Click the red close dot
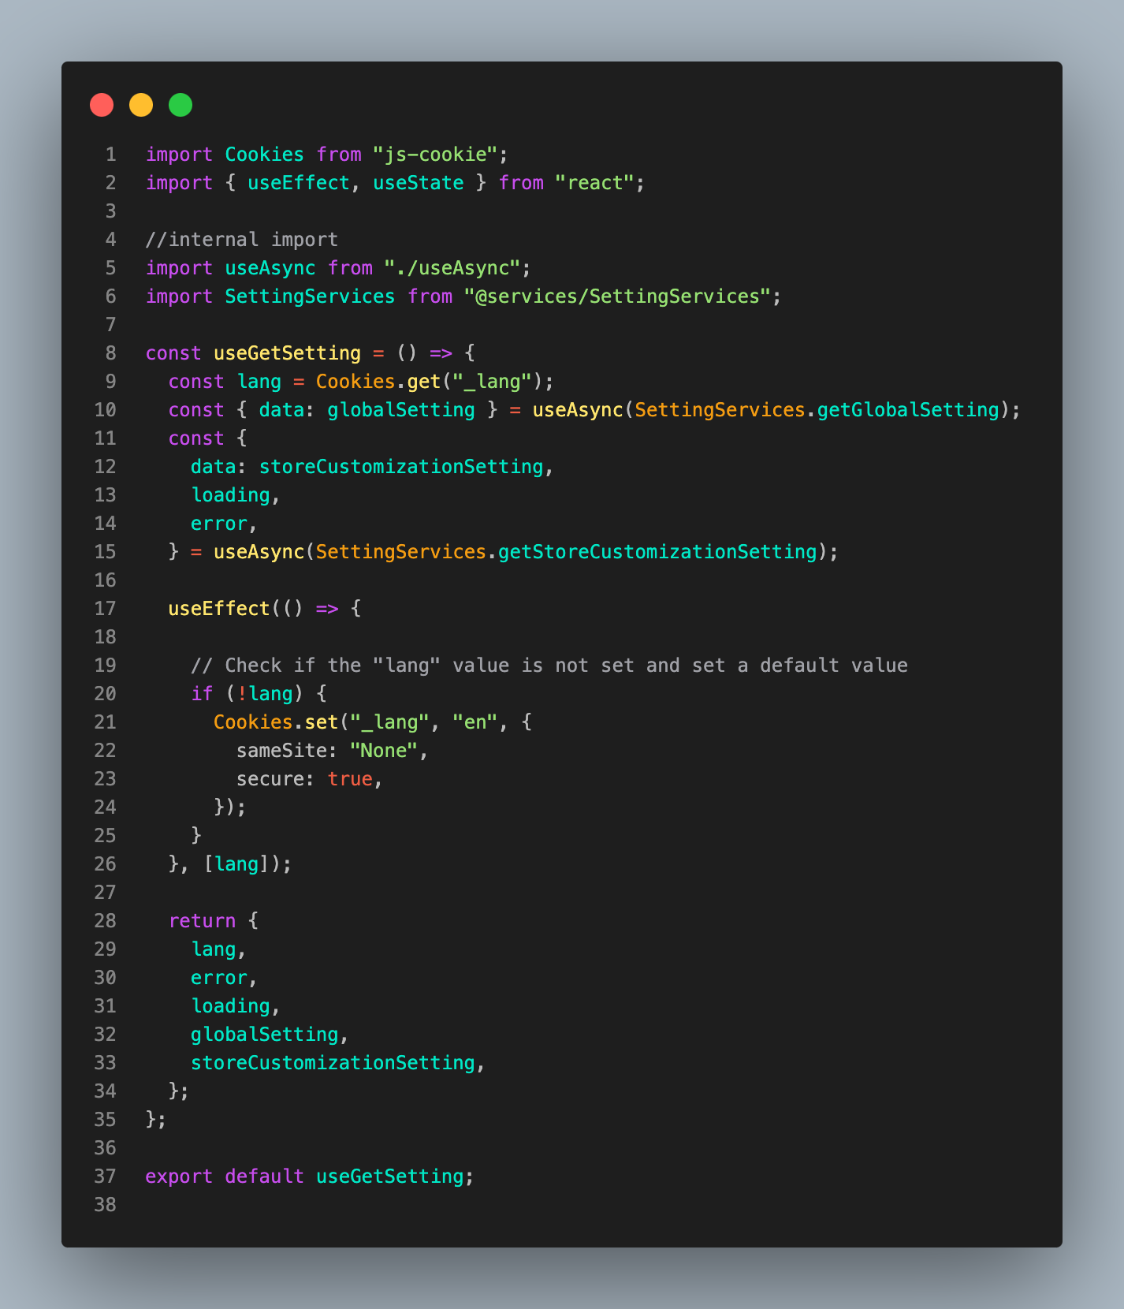The image size is (1124, 1309). coord(102,105)
